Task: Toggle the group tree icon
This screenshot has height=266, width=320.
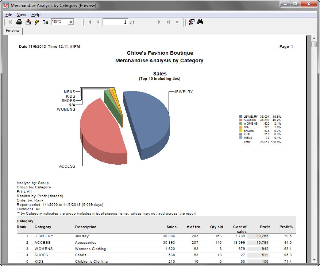Action: tap(46, 22)
